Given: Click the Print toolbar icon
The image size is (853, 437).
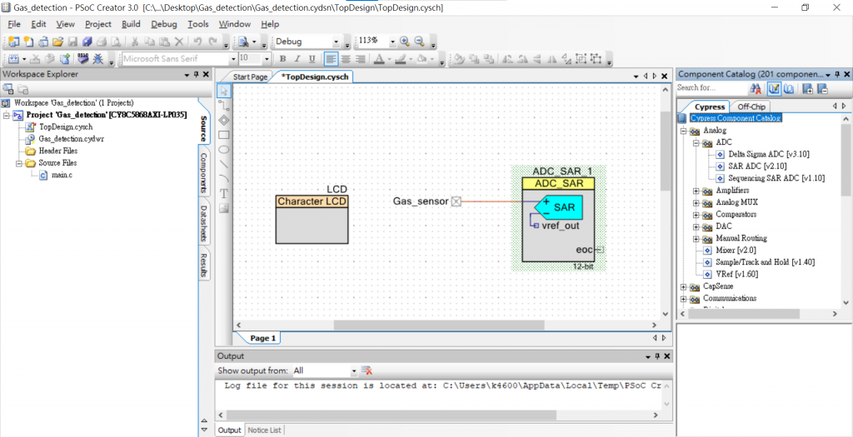Looking at the screenshot, I should (x=102, y=42).
